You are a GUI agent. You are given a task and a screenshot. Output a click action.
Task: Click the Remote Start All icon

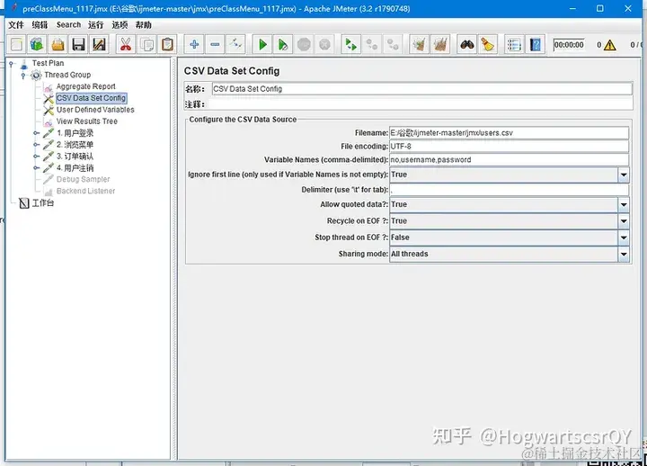point(351,45)
